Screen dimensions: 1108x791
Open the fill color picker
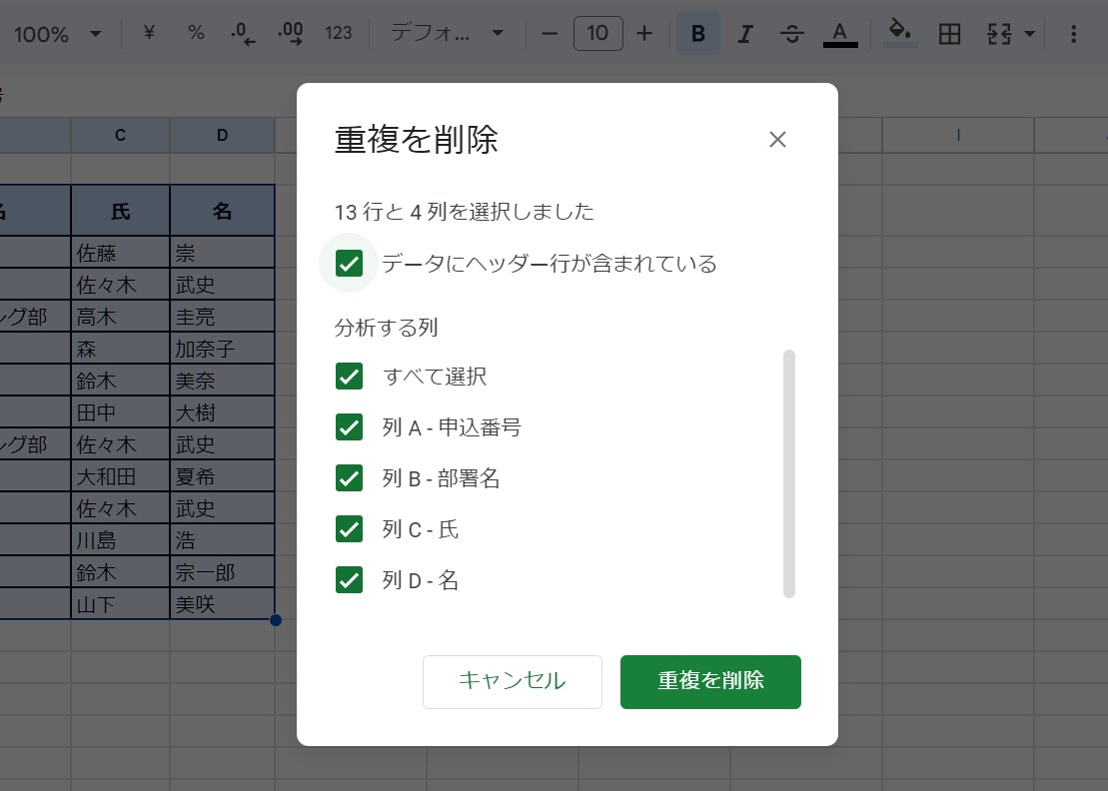point(898,33)
